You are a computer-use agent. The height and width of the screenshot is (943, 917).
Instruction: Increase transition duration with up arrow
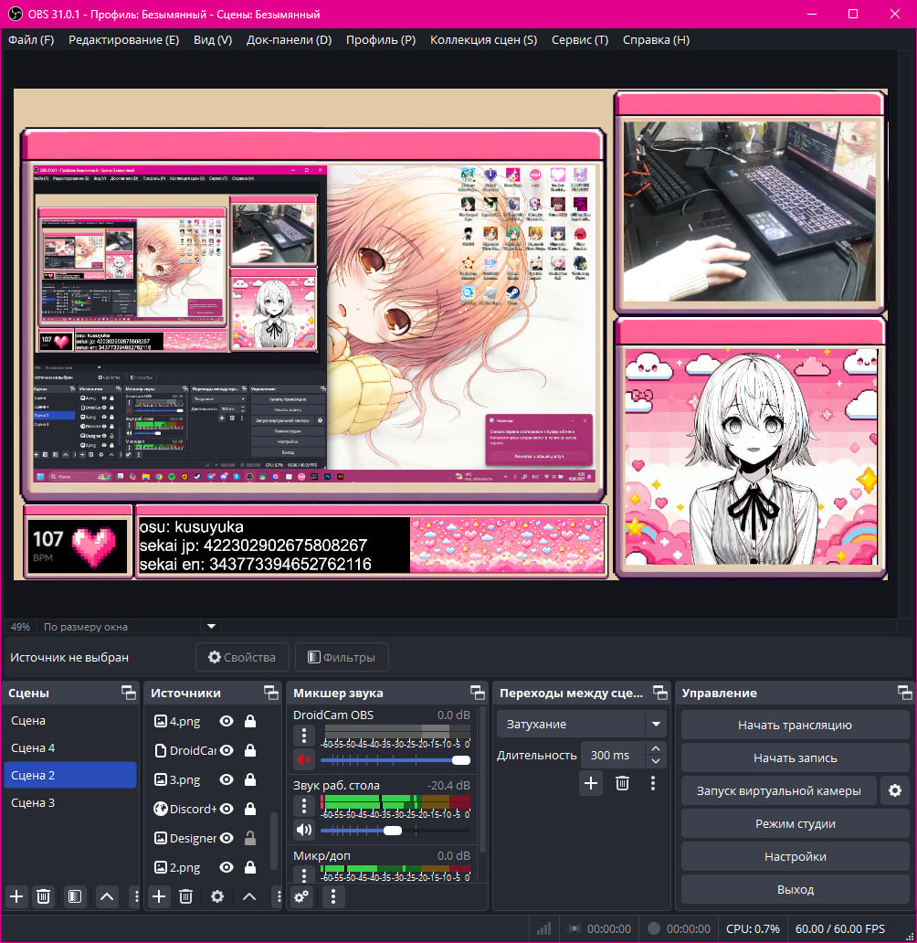[x=656, y=748]
